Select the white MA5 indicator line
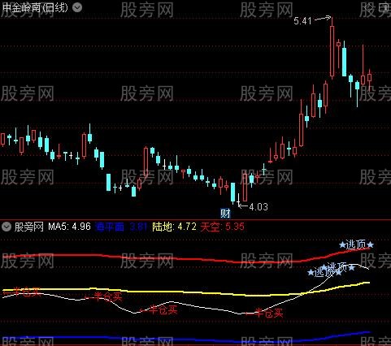 coord(187,305)
